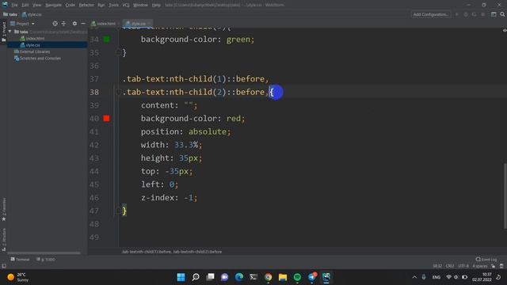Click the Run with Coverage icon
This screenshot has height=285, width=507.
(475, 14)
